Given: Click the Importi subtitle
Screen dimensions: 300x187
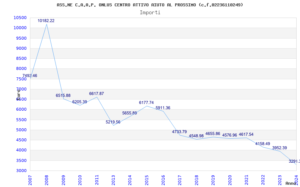Looking at the screenshot, I should click(x=150, y=13).
